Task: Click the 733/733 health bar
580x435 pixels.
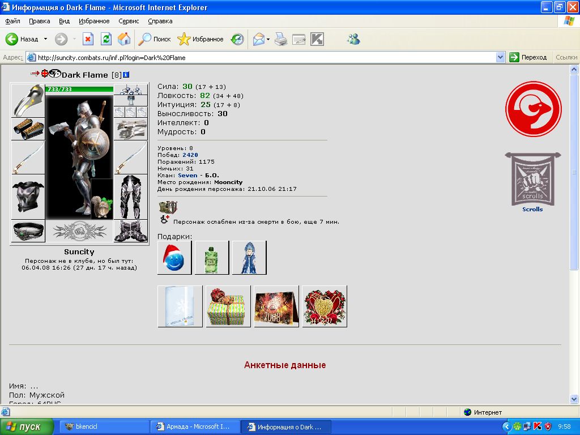Action: click(79, 89)
